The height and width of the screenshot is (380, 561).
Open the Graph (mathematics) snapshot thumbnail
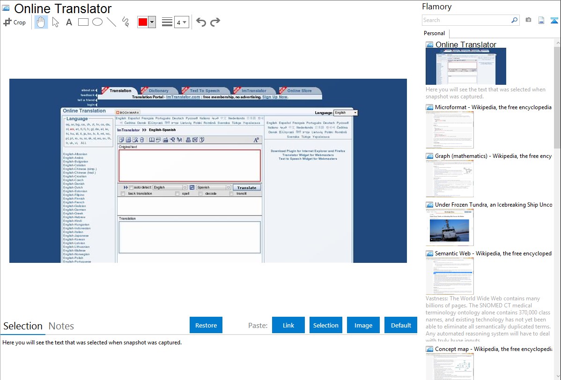(450, 179)
